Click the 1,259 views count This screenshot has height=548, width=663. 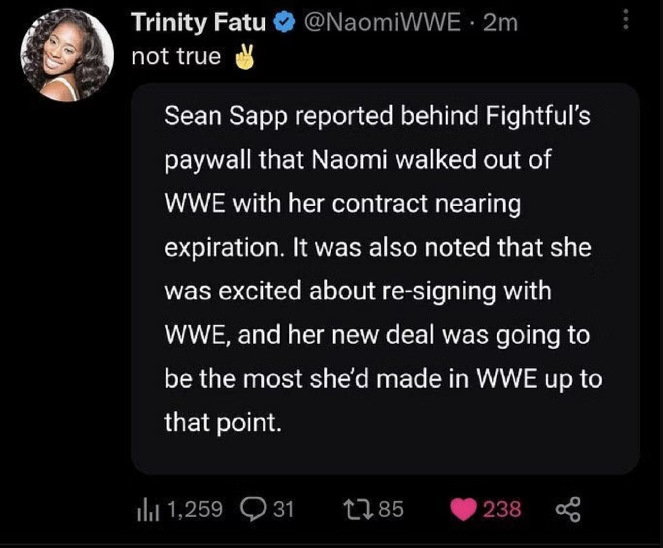(195, 510)
